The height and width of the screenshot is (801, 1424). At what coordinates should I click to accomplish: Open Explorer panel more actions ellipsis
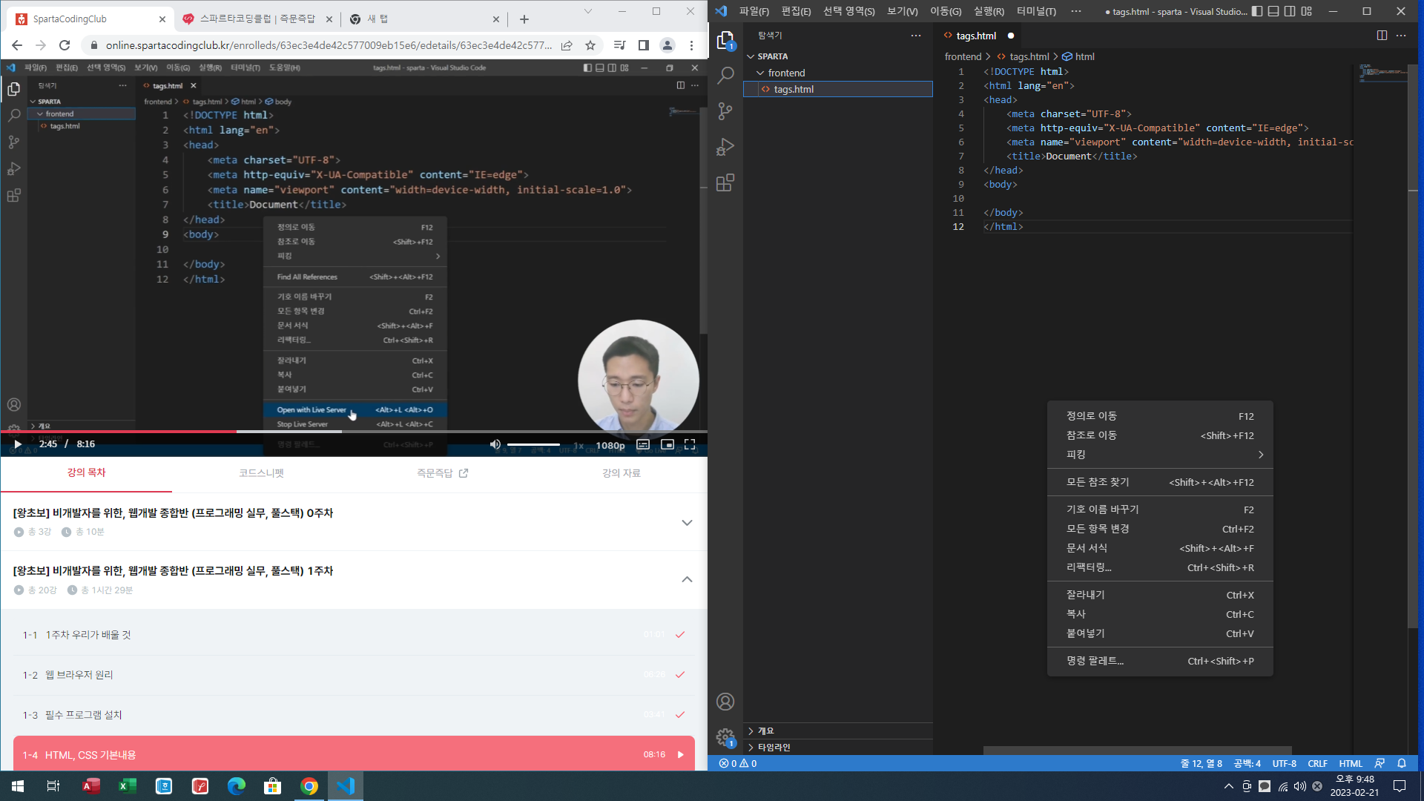[x=916, y=36]
